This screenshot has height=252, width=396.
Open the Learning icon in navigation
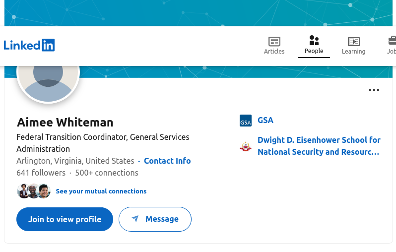[x=353, y=42]
